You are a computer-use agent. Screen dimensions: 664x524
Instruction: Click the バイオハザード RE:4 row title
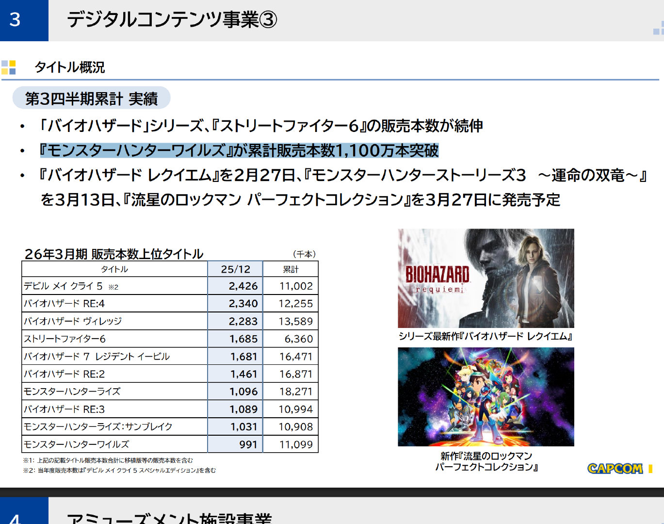[x=64, y=304]
